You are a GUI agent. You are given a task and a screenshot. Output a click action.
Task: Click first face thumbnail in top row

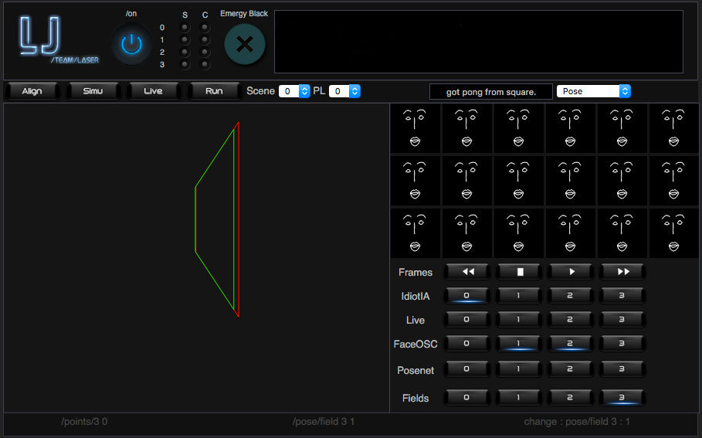click(415, 128)
